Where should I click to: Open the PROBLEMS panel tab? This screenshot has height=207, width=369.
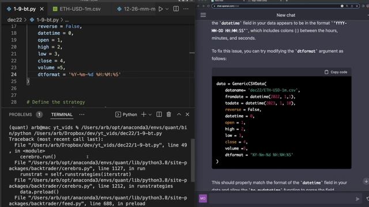pos(20,114)
